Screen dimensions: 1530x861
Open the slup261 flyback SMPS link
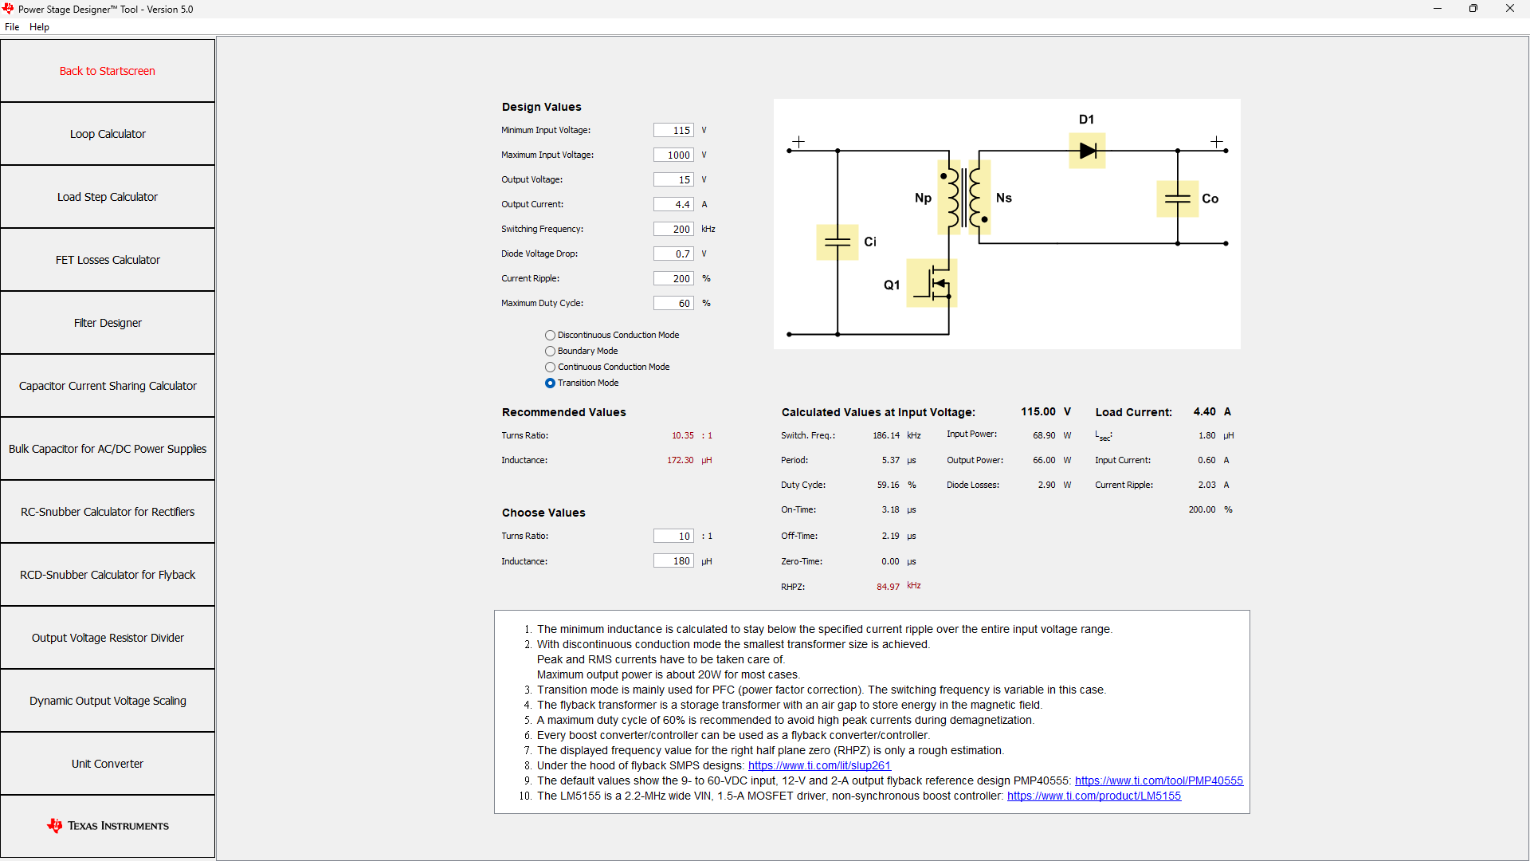(818, 766)
